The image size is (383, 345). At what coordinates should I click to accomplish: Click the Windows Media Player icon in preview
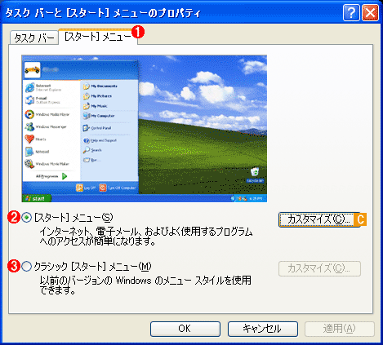(x=29, y=114)
